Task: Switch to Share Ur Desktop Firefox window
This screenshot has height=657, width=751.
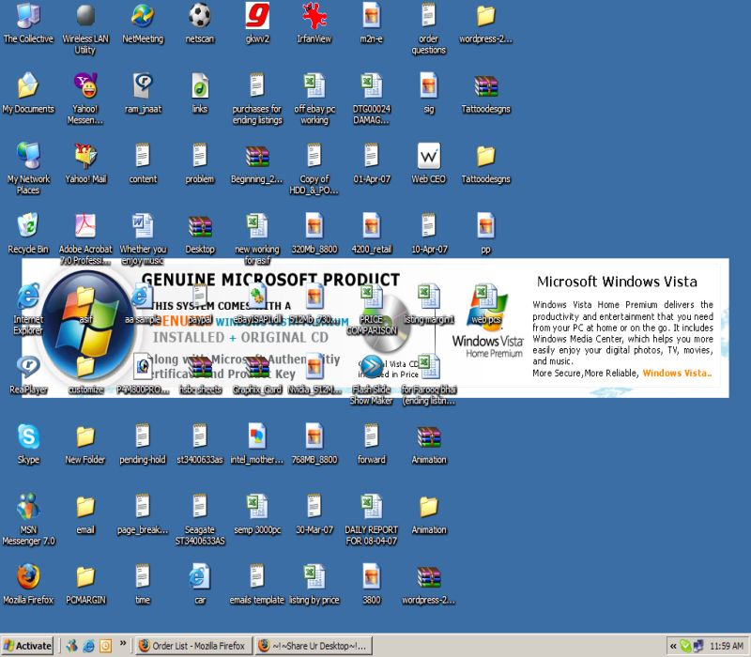Action: click(314, 646)
